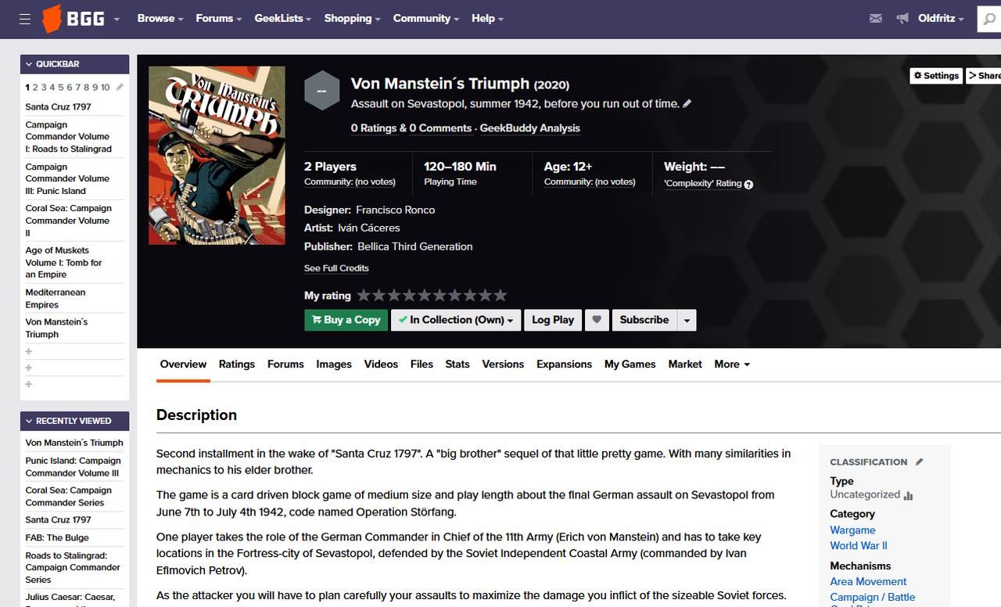Click the heart wishlist button
The width and height of the screenshot is (1001, 607).
pos(597,320)
